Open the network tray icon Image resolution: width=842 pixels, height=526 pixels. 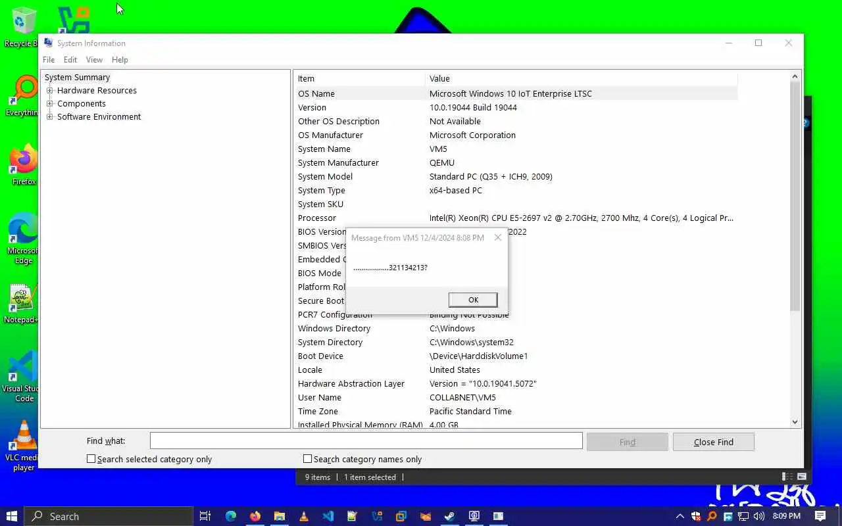[x=743, y=516]
